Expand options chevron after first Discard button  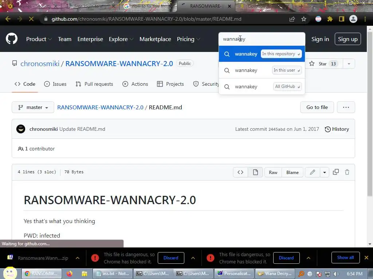(x=193, y=258)
